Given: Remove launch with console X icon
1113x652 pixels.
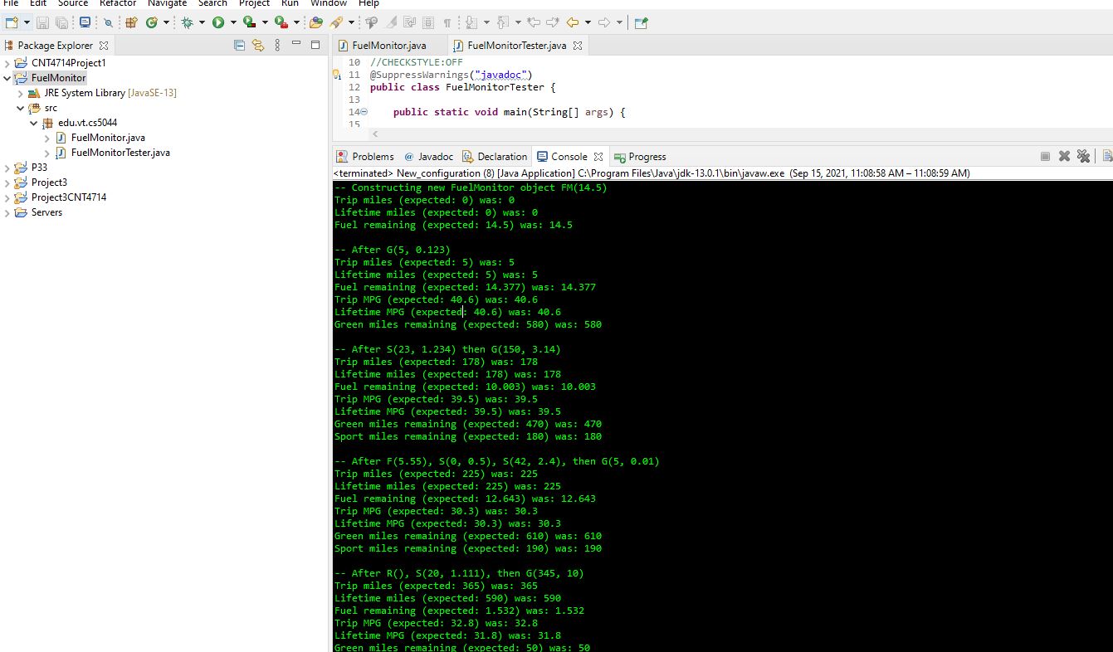Looking at the screenshot, I should [1064, 156].
